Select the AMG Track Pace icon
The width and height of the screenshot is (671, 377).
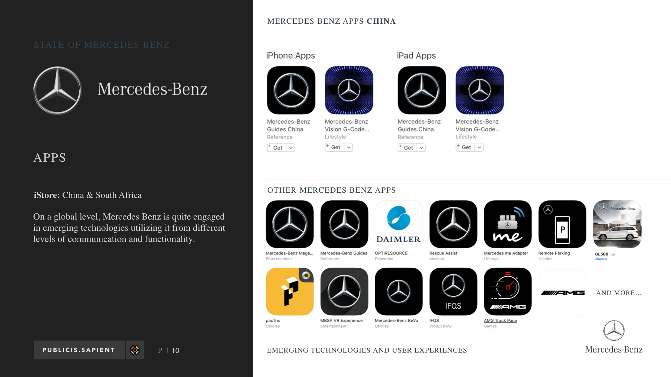507,291
